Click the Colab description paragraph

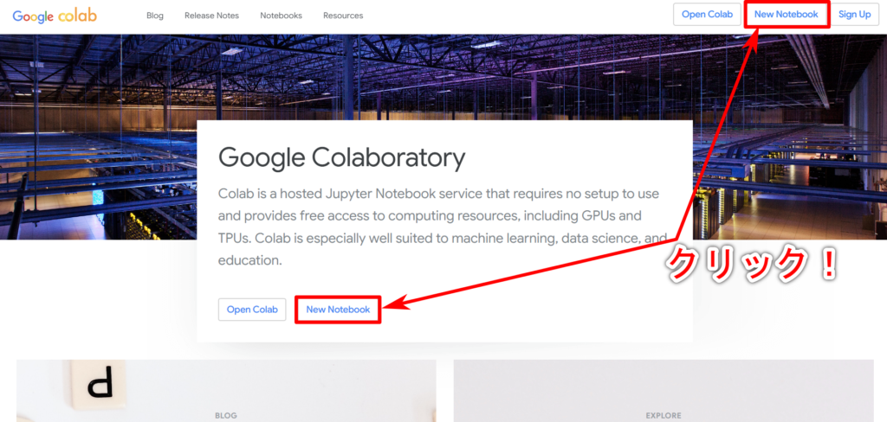[444, 227]
